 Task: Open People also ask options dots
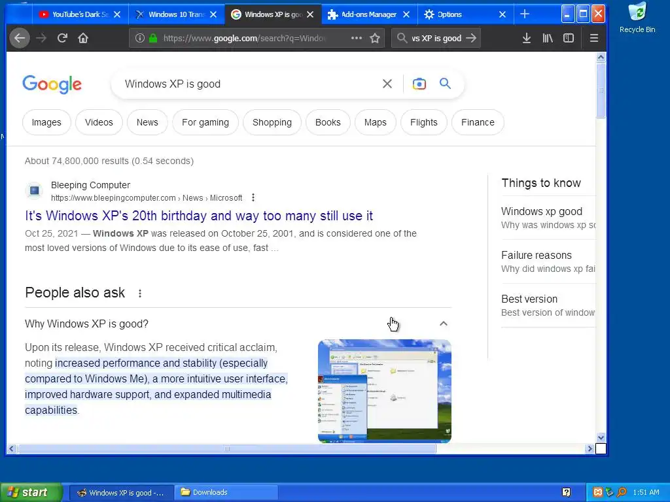point(140,293)
